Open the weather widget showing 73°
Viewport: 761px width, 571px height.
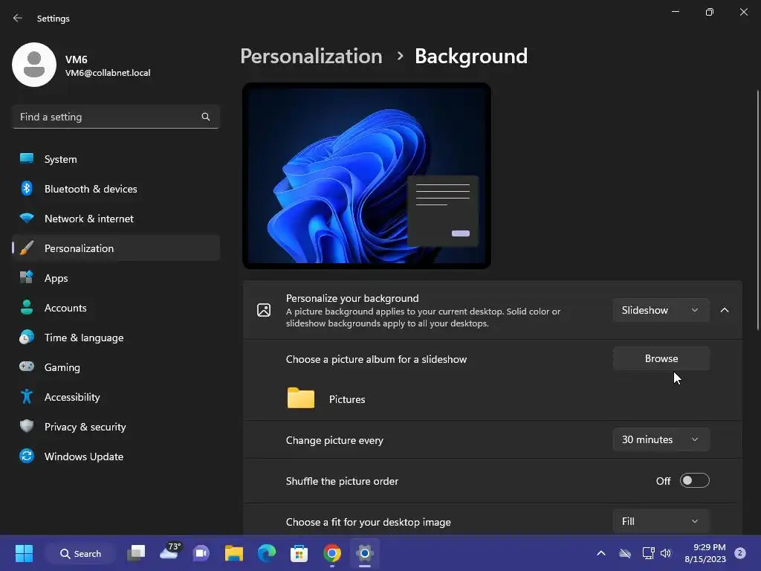point(169,552)
